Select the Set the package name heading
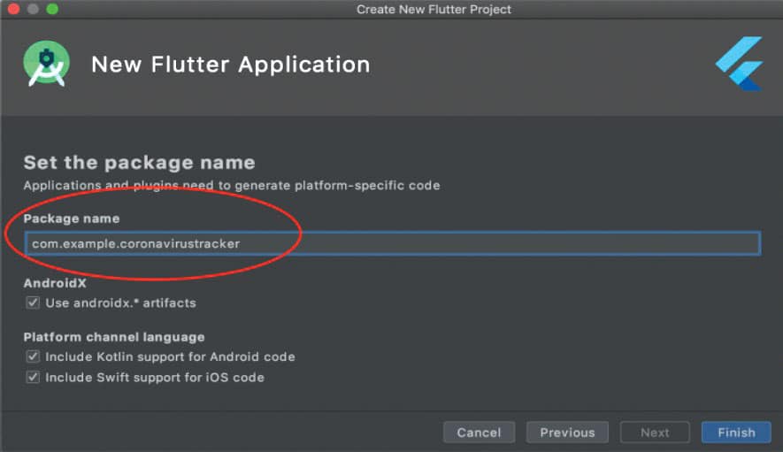 pos(139,163)
